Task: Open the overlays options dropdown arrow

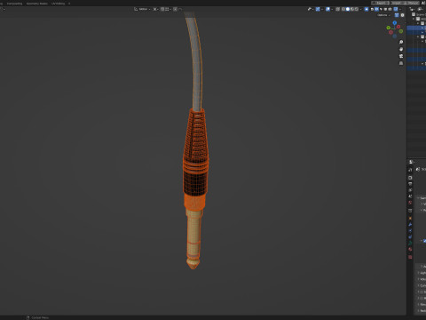Action: (x=332, y=9)
